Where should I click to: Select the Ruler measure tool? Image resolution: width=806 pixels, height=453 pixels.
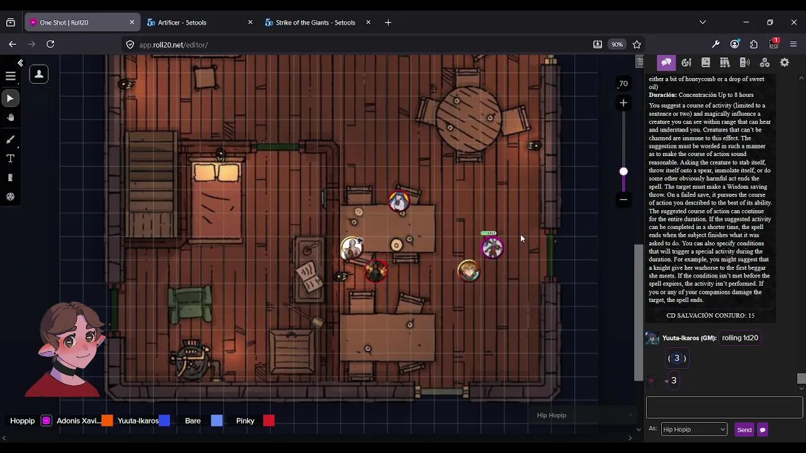tap(10, 178)
